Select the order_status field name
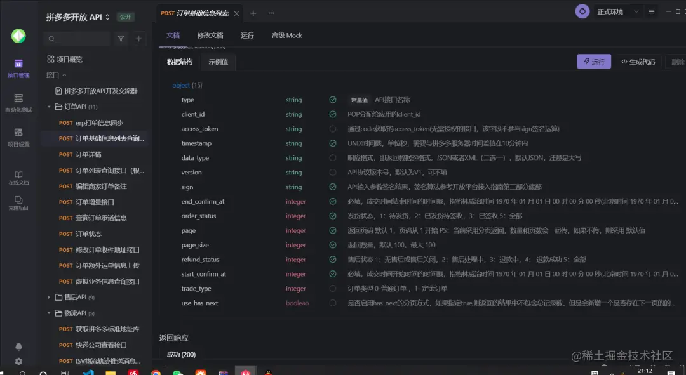686x375 pixels. 199,216
